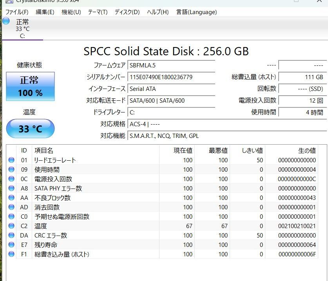Click the firmware field SBFMLA.5
328x281 pixels.
pyautogui.click(x=171, y=65)
